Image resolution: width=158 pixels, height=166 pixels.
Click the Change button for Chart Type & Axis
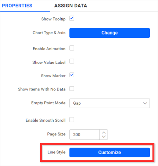(x=109, y=33)
